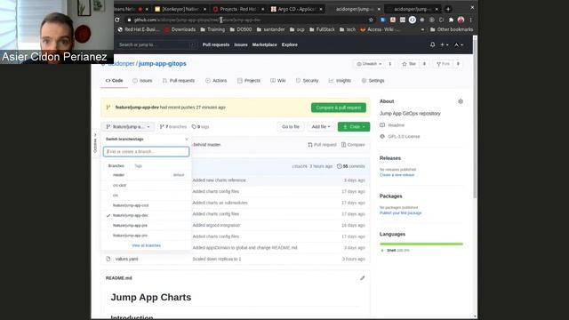
Task: Switch to the Konveyor browser tab
Action: click(x=180, y=9)
